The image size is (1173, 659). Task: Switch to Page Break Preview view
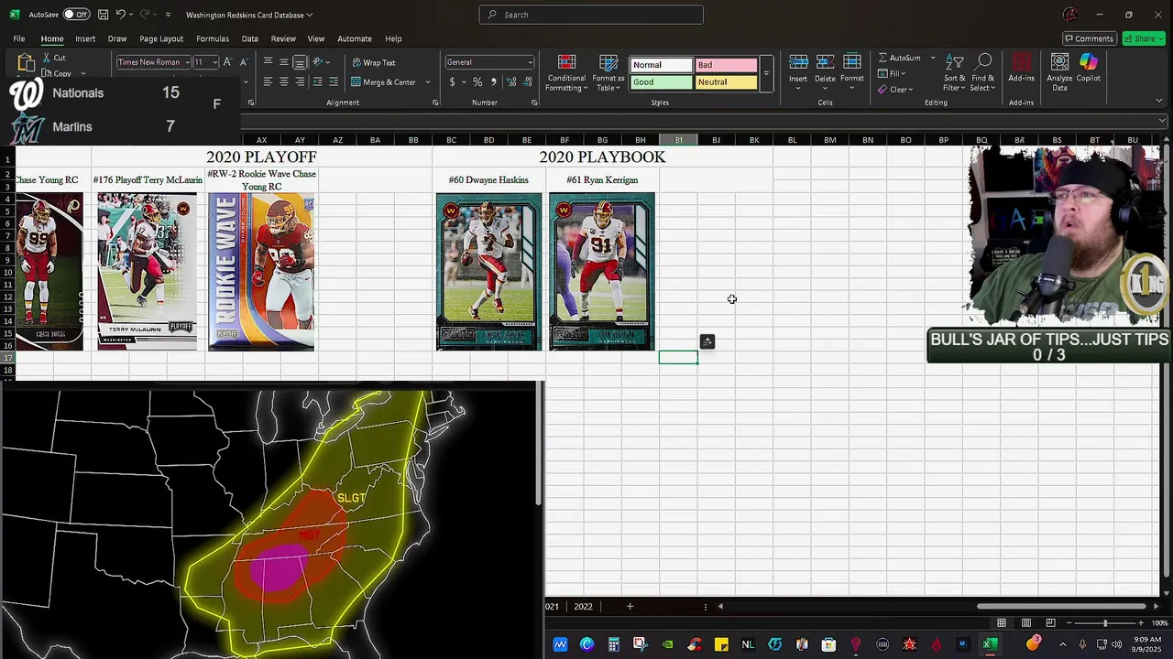(1050, 623)
